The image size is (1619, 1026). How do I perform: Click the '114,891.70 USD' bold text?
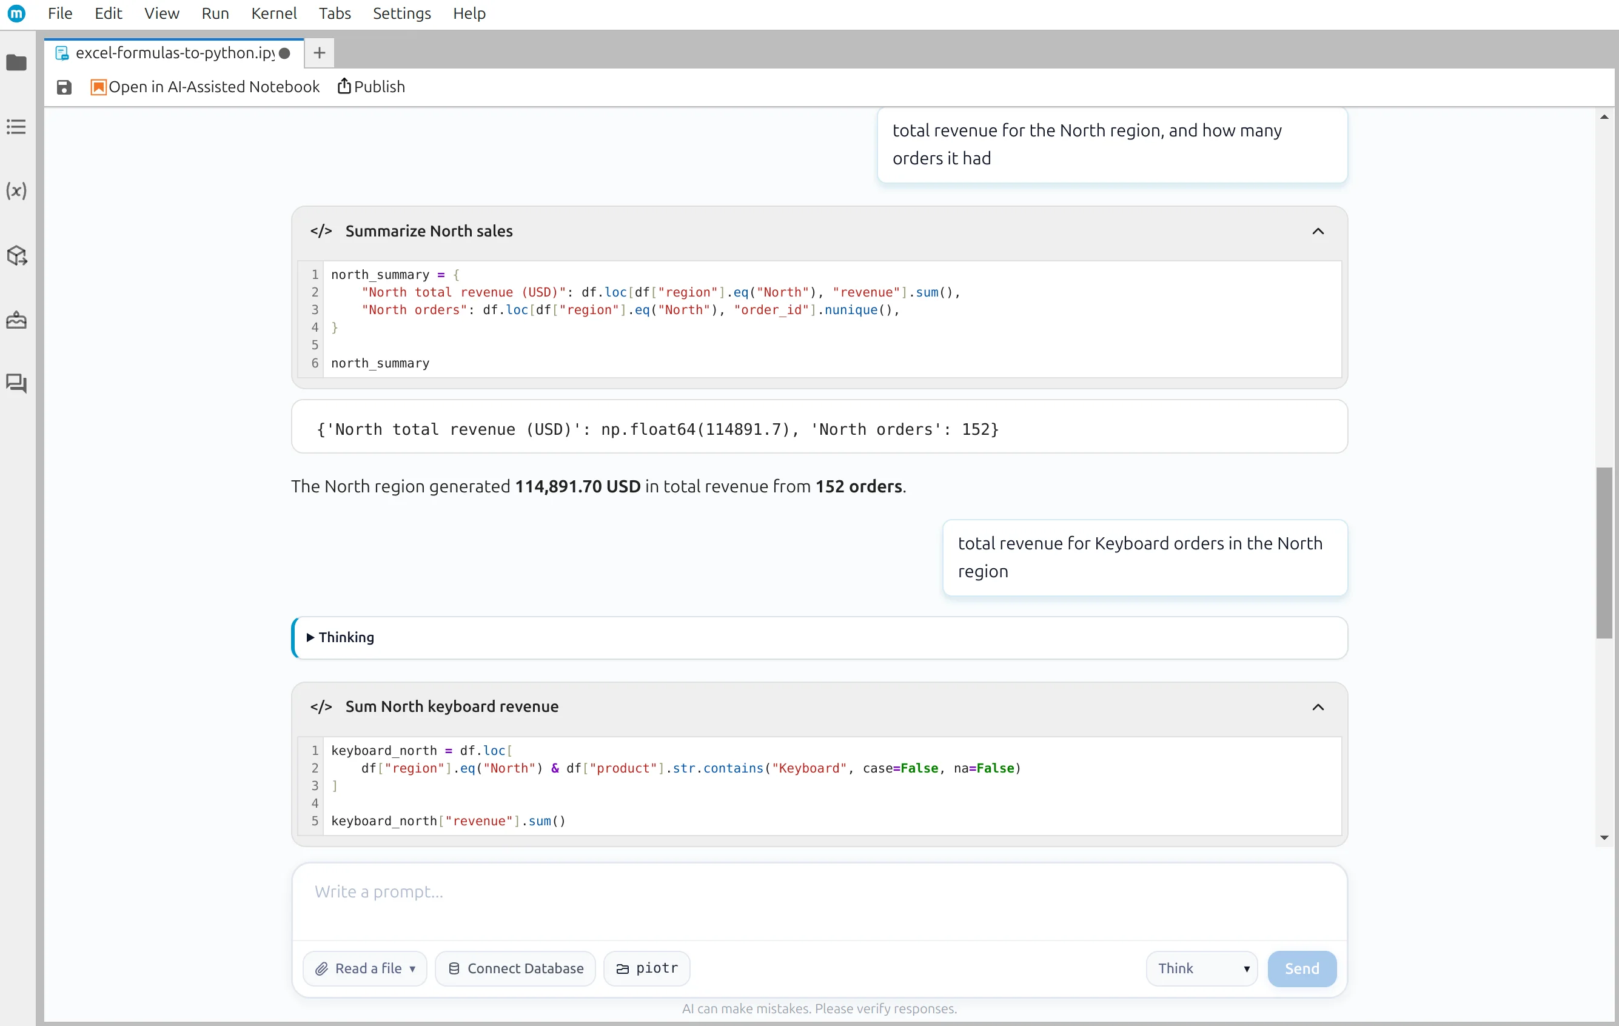577,487
